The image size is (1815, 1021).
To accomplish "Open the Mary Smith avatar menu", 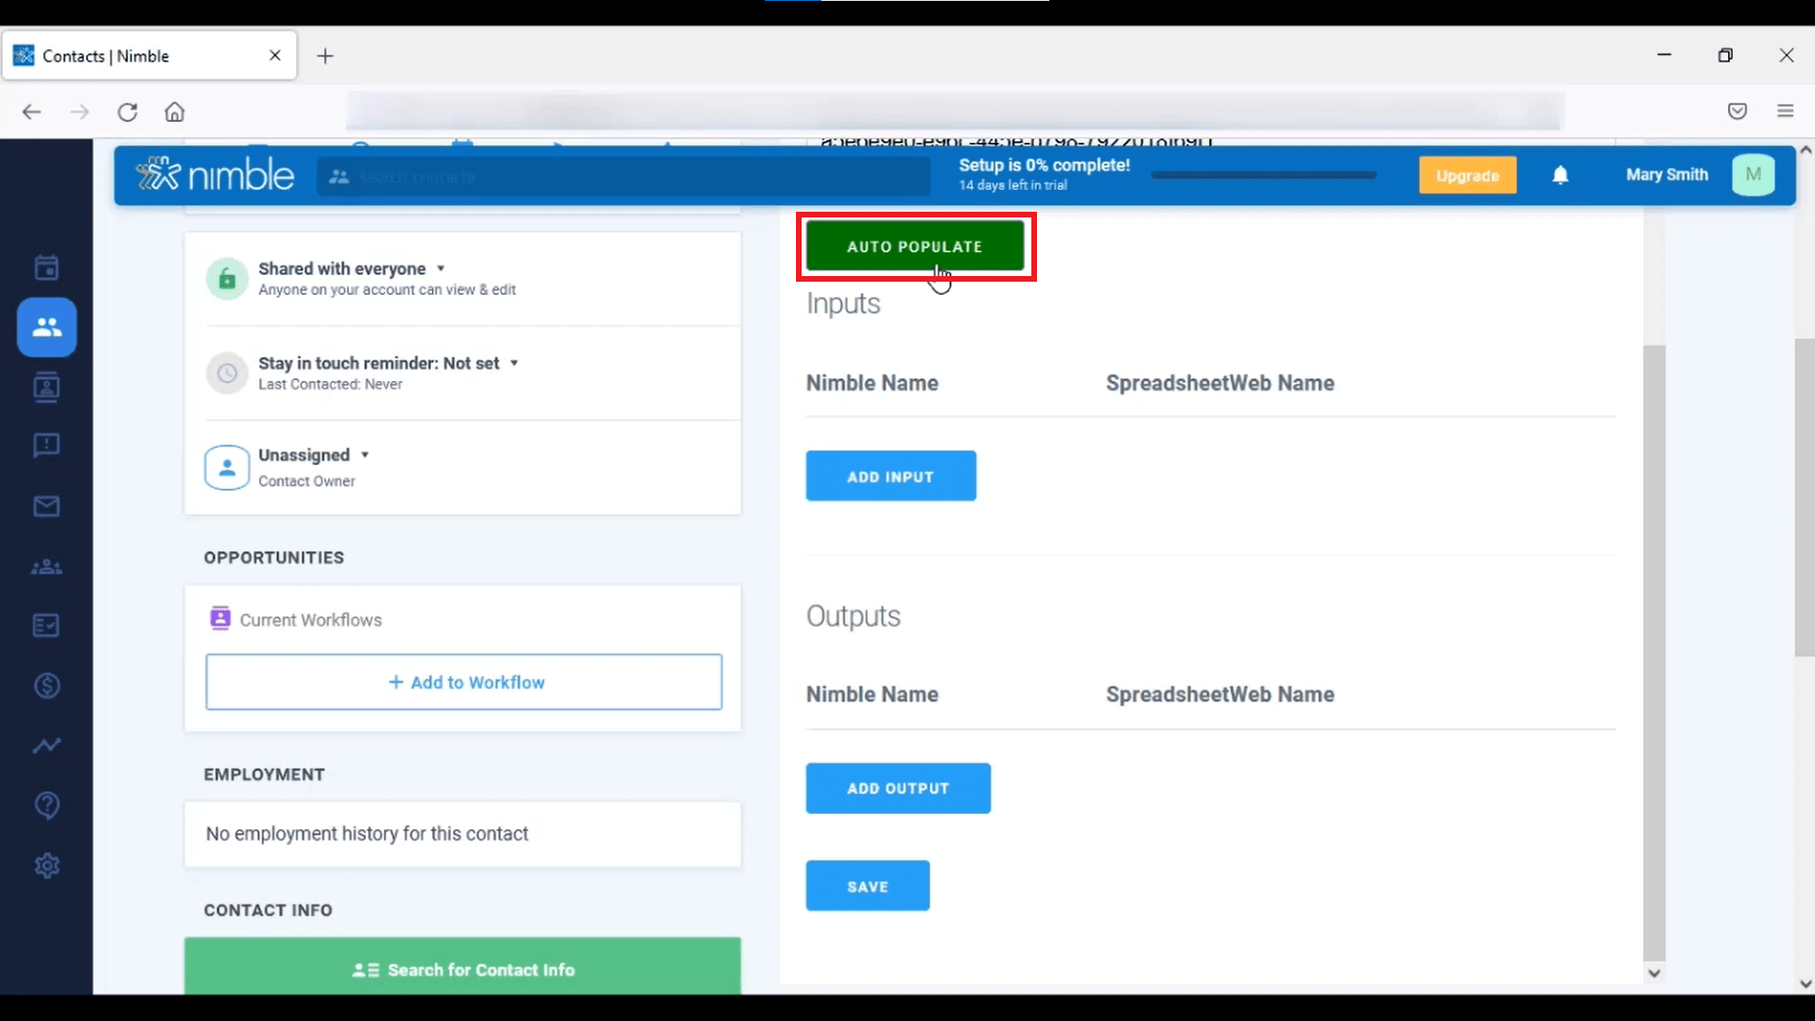I will (x=1754, y=175).
